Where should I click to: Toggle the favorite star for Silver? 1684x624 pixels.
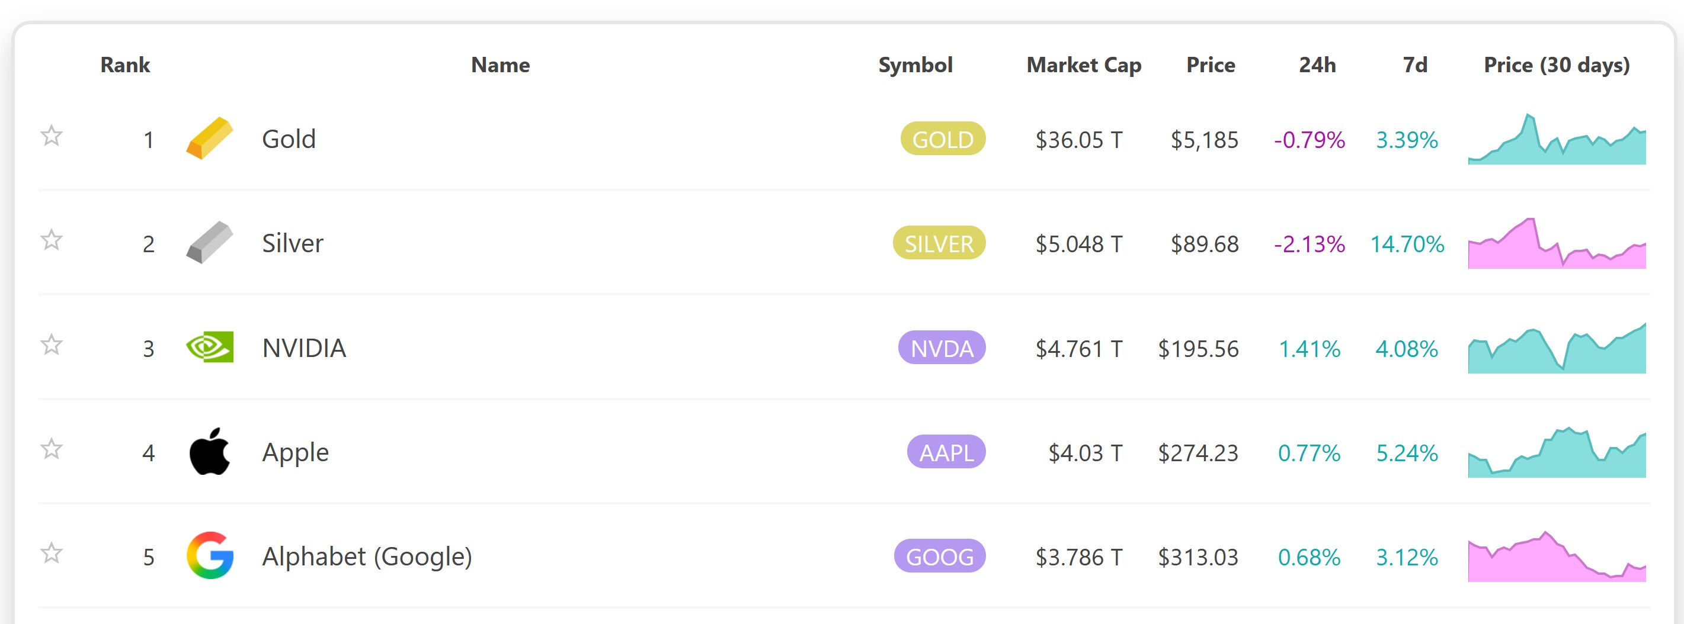pyautogui.click(x=52, y=240)
